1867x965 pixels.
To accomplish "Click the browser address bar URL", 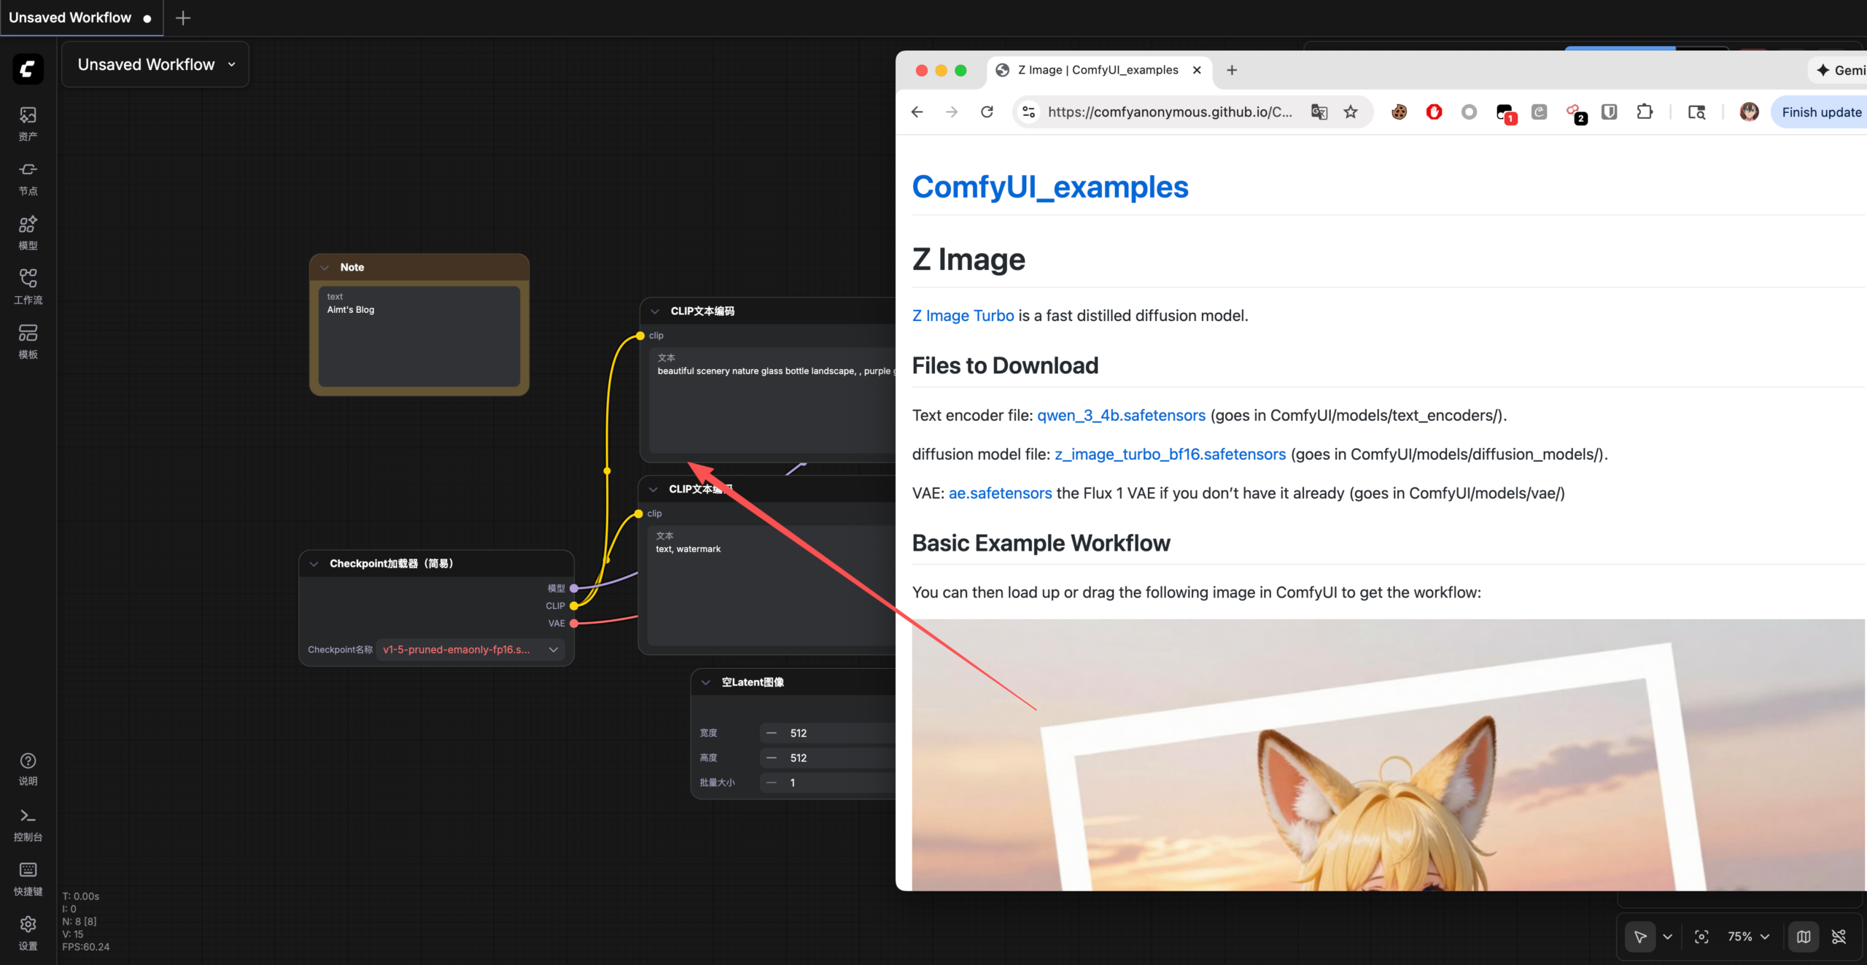I will 1169,112.
